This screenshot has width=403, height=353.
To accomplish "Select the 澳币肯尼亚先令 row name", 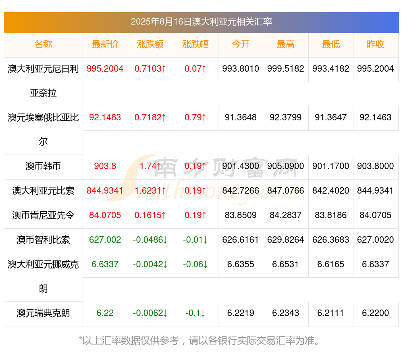I will pyautogui.click(x=43, y=215).
